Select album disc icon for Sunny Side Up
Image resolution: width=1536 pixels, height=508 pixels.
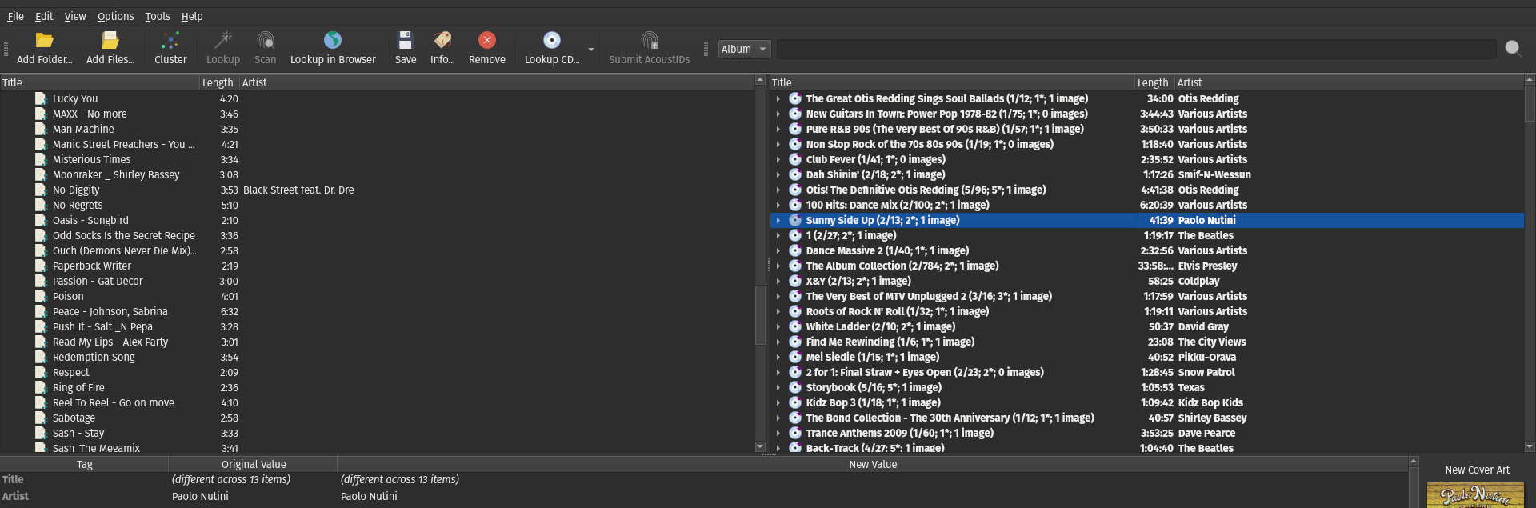click(795, 220)
